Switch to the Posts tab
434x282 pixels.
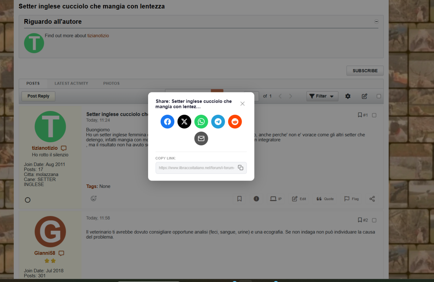click(33, 83)
